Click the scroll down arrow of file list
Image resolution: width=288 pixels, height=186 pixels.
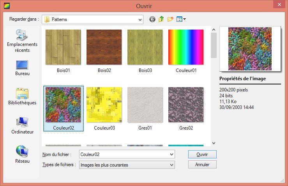[214, 143]
